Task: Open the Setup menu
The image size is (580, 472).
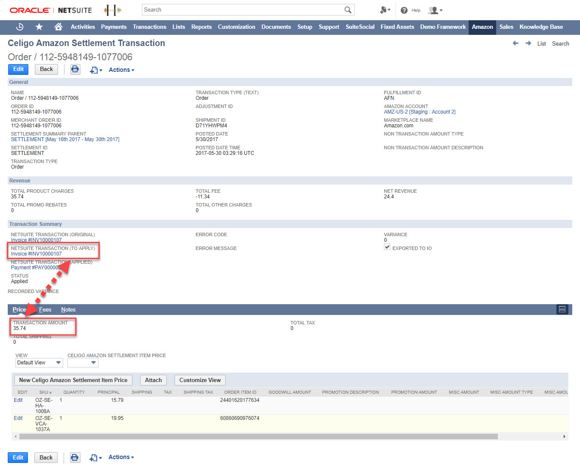Action: pyautogui.click(x=305, y=27)
